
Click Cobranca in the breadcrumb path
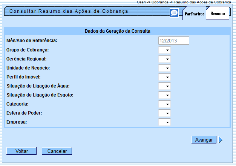tap(160, 2)
